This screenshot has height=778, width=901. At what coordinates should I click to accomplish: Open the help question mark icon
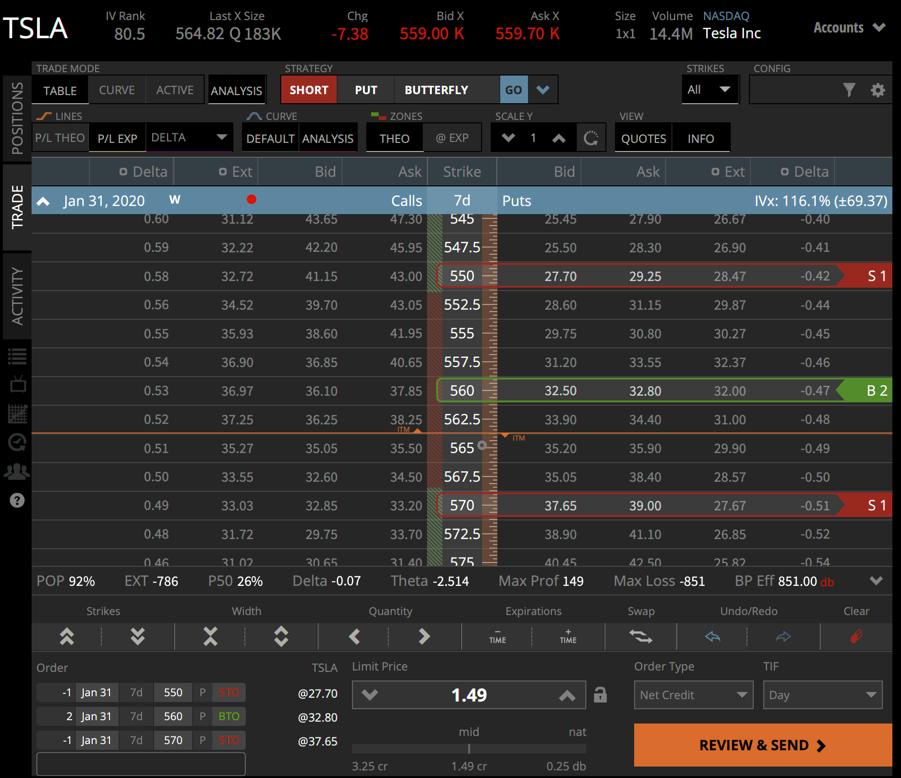tap(17, 500)
